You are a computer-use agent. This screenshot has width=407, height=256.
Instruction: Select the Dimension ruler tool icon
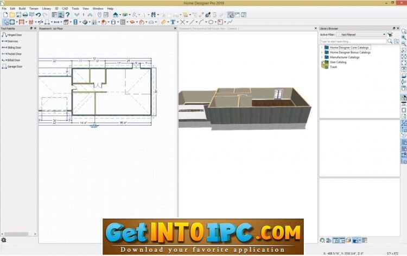click(x=163, y=22)
